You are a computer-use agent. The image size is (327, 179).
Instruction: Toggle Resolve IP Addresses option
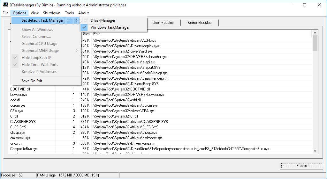tap(46, 72)
